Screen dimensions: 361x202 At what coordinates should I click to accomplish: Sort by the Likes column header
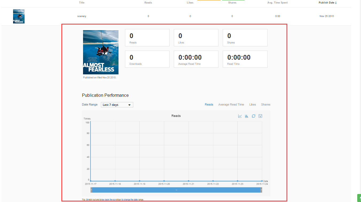point(190,3)
